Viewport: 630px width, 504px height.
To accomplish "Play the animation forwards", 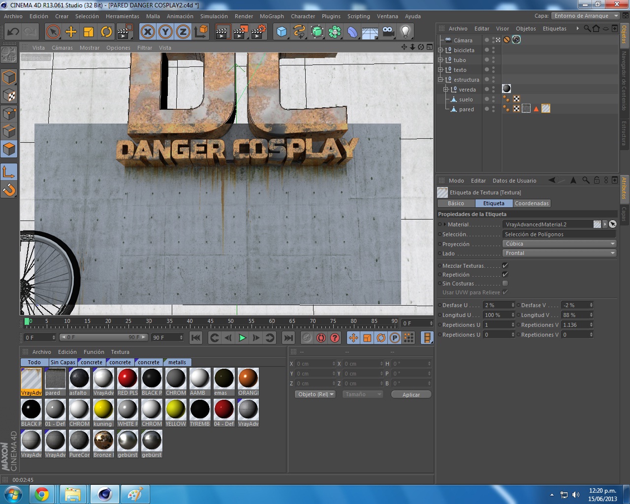I will 242,338.
